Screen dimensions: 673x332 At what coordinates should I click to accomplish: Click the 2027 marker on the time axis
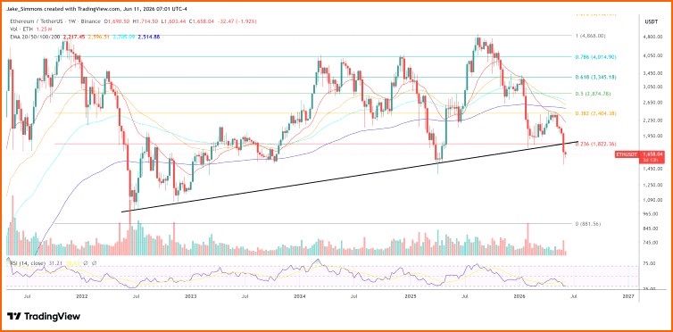(628, 296)
